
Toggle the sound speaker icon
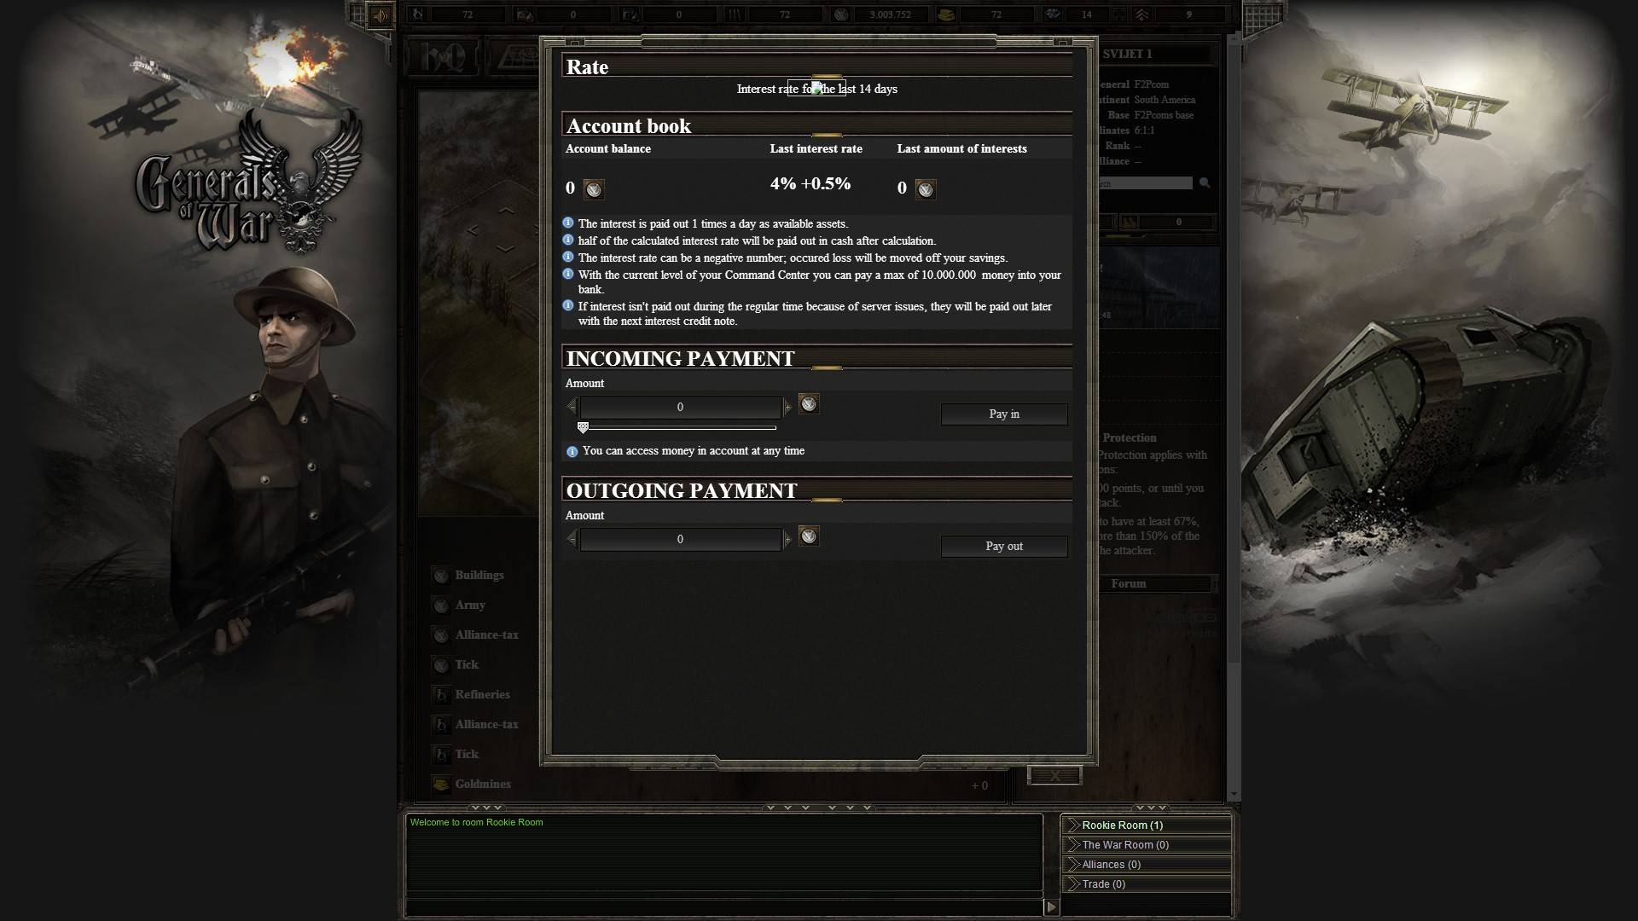click(x=380, y=14)
